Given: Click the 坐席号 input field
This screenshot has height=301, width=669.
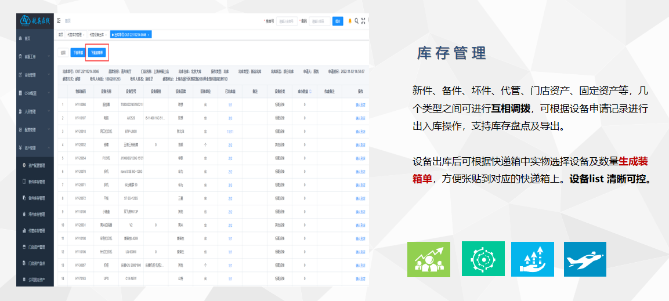Looking at the screenshot, I should click(x=287, y=21).
